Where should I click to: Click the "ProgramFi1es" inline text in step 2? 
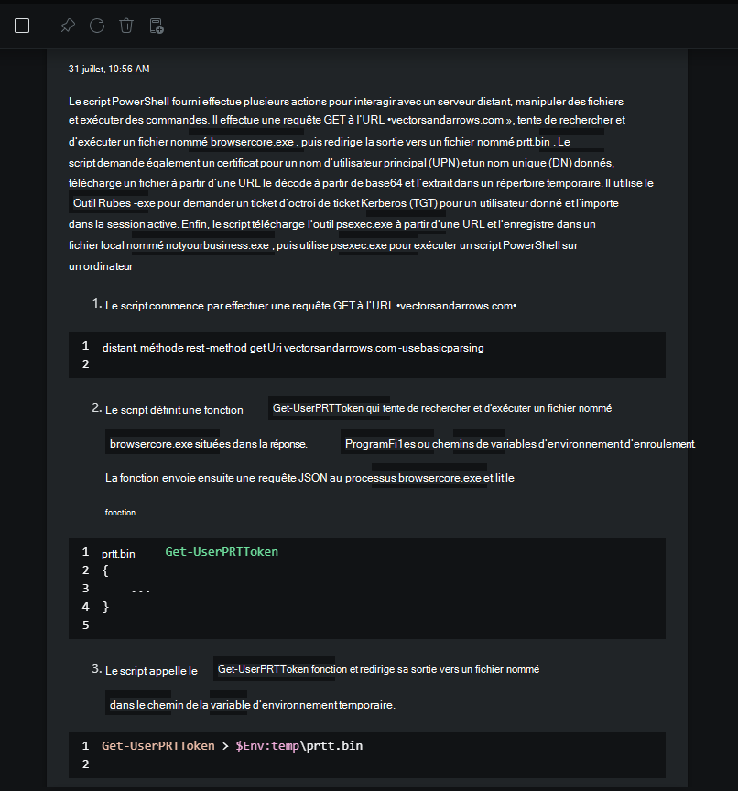click(x=380, y=444)
